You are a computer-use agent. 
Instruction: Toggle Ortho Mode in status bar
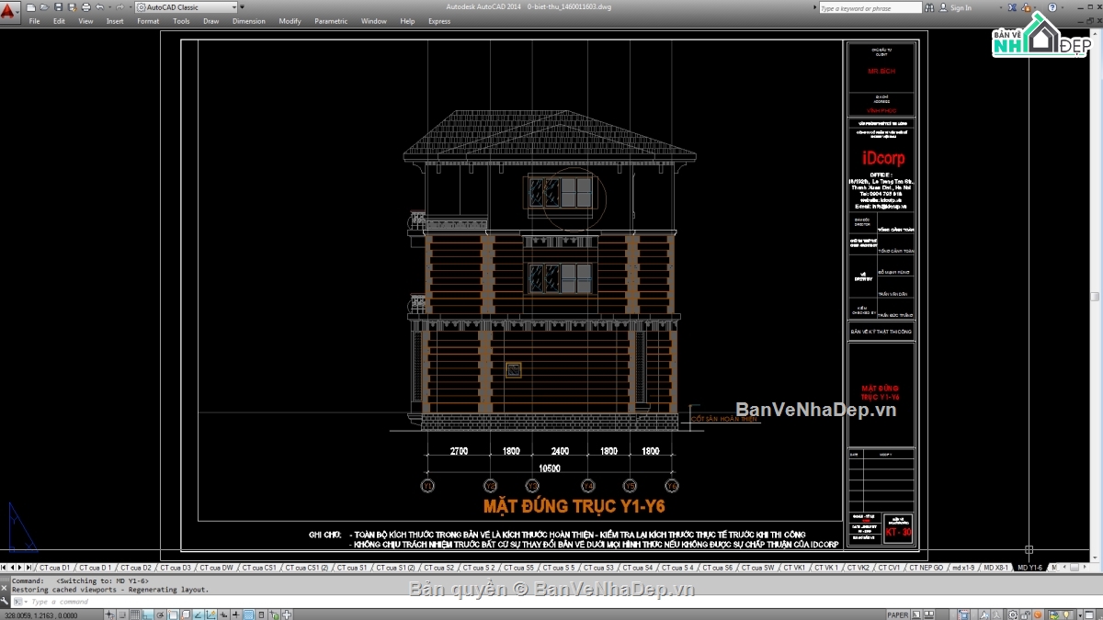pyautogui.click(x=147, y=614)
